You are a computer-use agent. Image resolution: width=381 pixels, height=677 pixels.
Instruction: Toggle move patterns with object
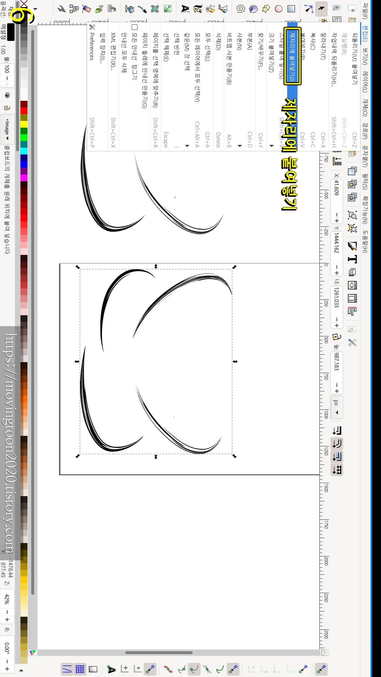337,470
